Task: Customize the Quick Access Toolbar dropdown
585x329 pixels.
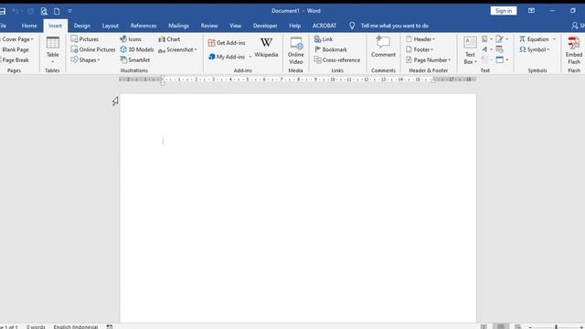Action: tap(69, 11)
